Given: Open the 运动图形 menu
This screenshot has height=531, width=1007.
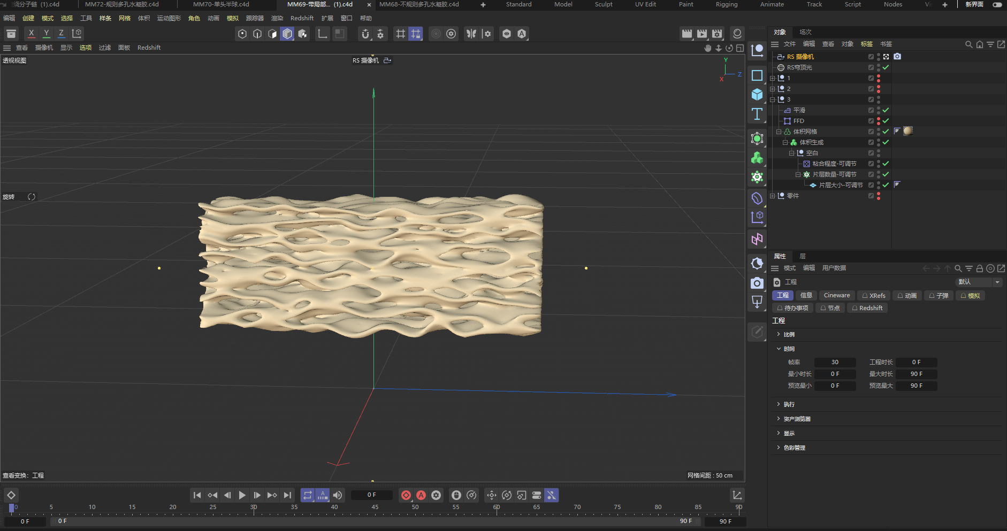Looking at the screenshot, I should pyautogui.click(x=169, y=18).
